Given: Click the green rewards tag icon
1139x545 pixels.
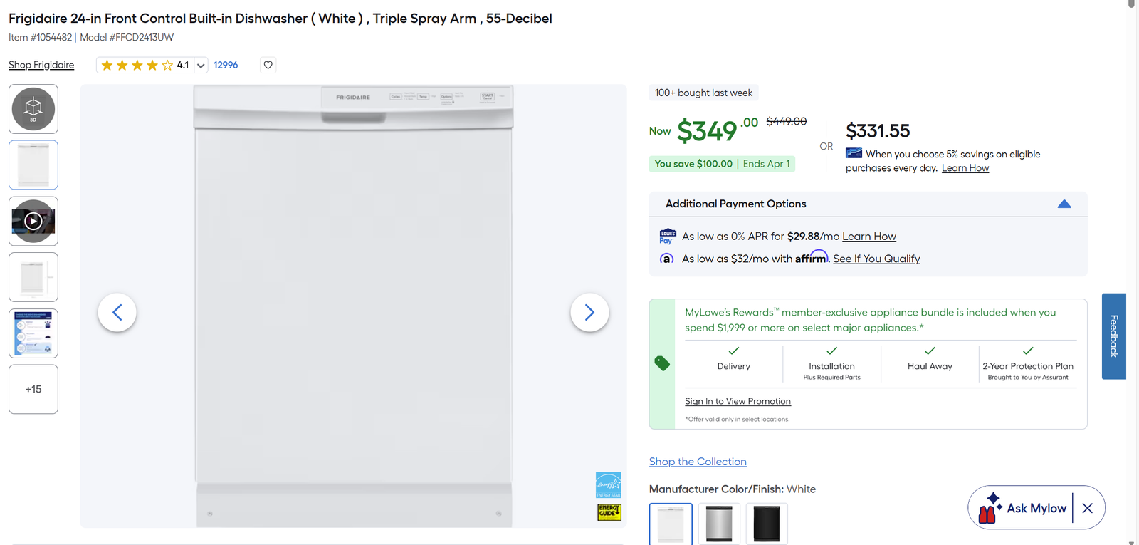Looking at the screenshot, I should click(x=662, y=363).
